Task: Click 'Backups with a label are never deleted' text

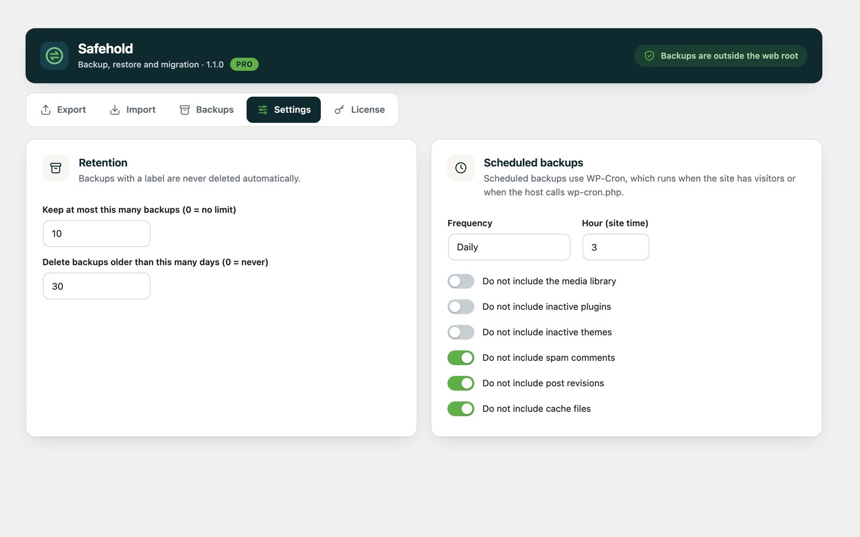Action: pyautogui.click(x=189, y=178)
